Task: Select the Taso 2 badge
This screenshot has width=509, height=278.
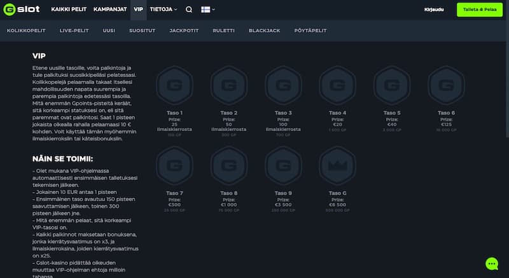Action: (229, 85)
